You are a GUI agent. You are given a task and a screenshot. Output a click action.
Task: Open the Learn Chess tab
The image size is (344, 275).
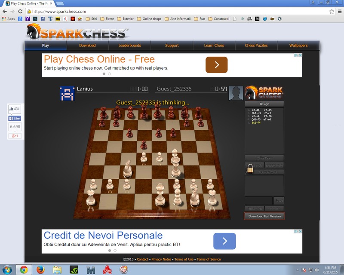coord(214,46)
